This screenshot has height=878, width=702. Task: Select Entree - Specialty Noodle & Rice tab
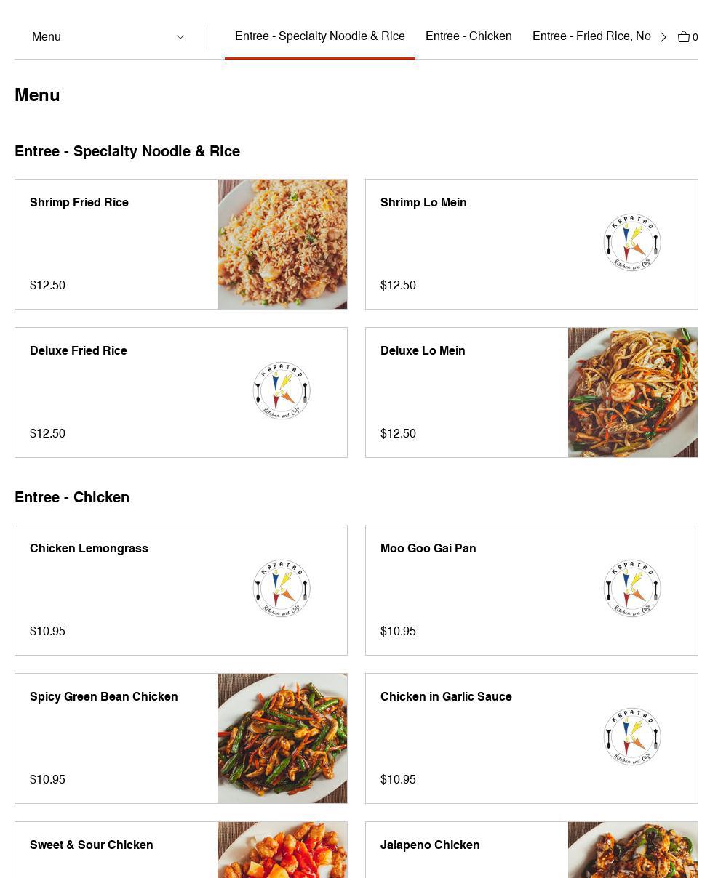[319, 36]
